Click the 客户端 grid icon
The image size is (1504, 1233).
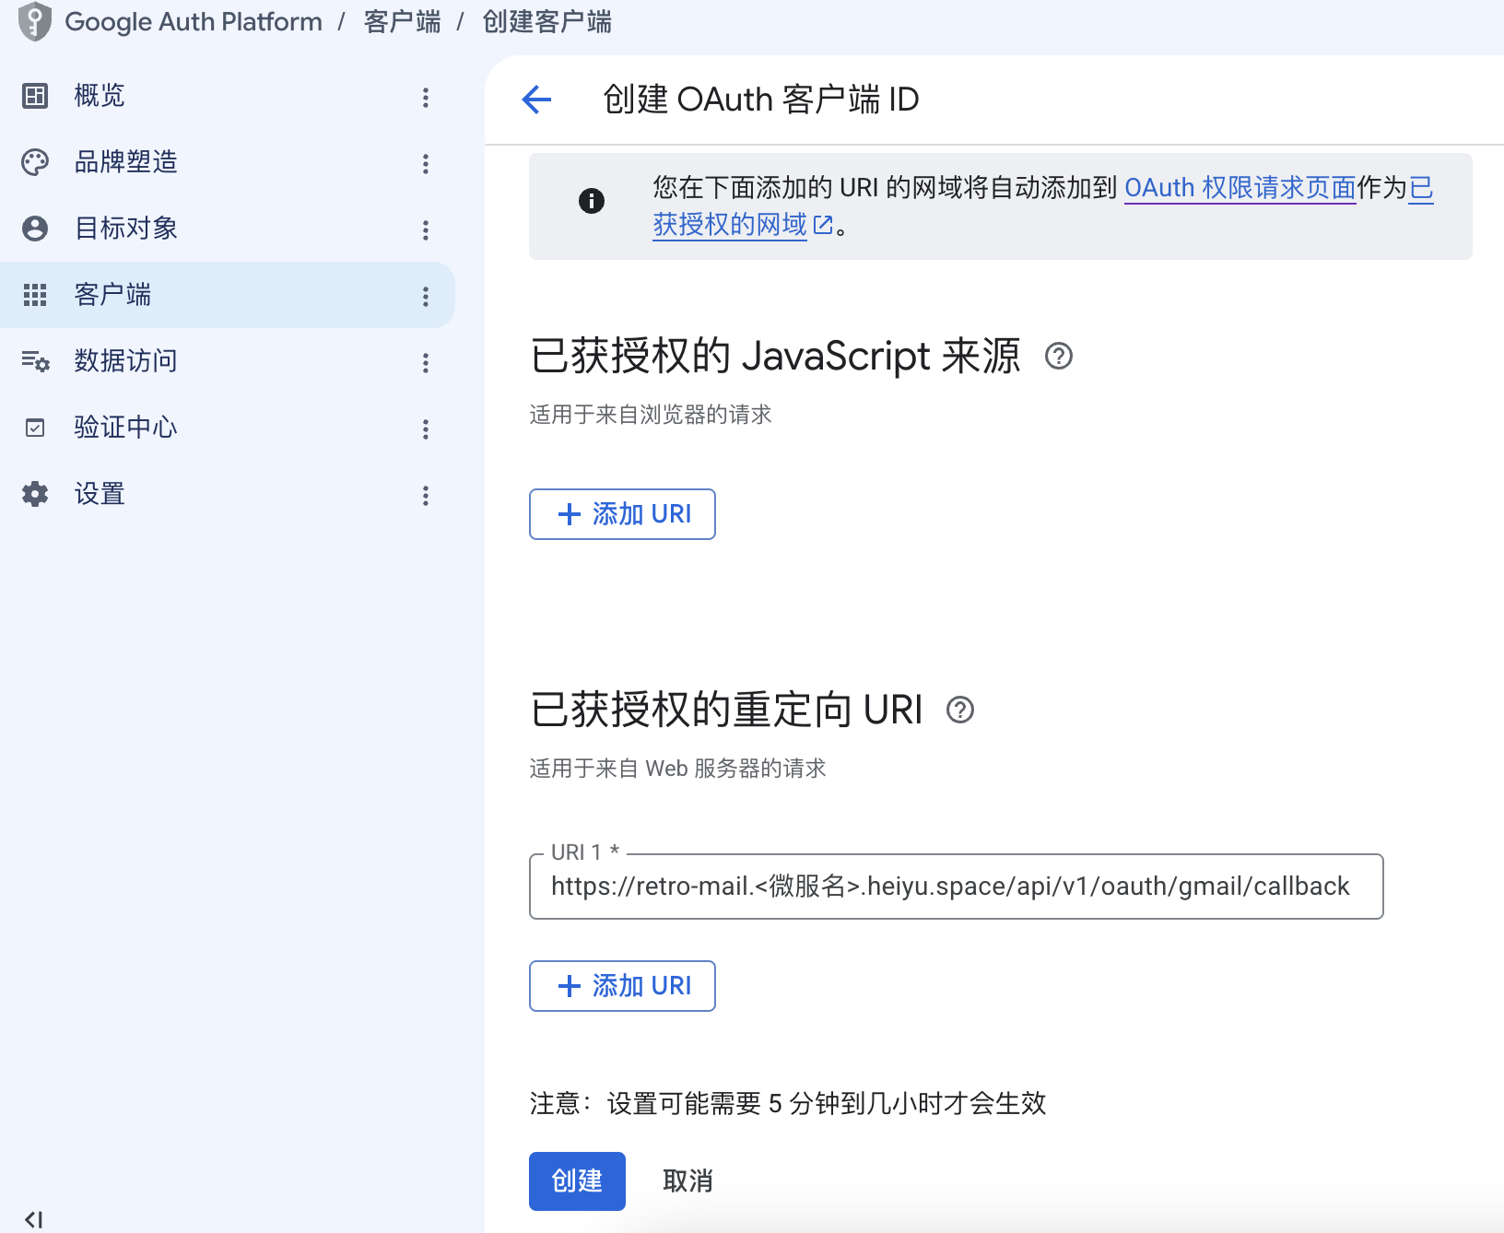point(35,295)
